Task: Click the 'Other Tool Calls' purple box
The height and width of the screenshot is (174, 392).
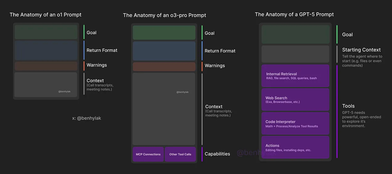Action: point(180,154)
